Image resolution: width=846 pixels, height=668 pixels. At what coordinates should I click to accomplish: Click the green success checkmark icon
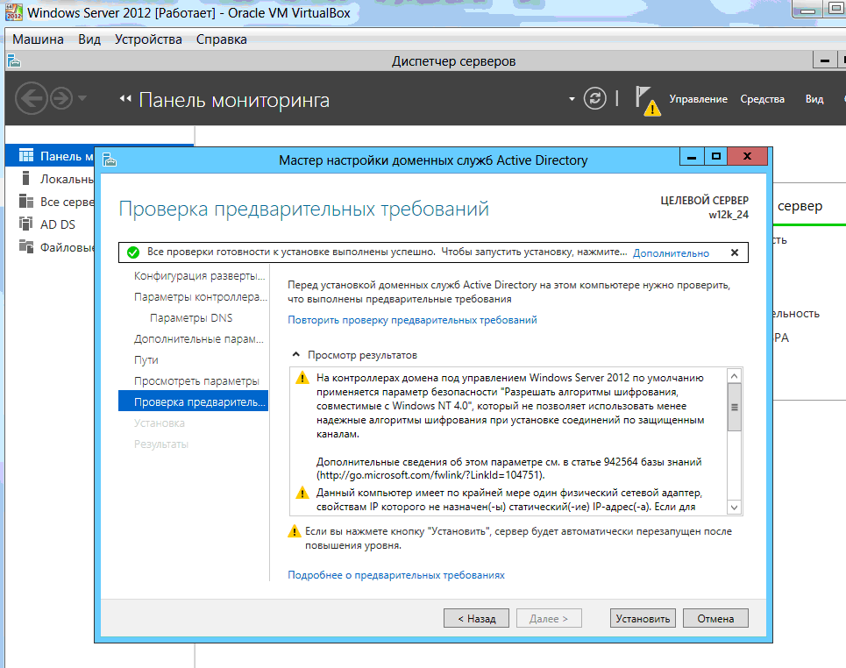[132, 252]
